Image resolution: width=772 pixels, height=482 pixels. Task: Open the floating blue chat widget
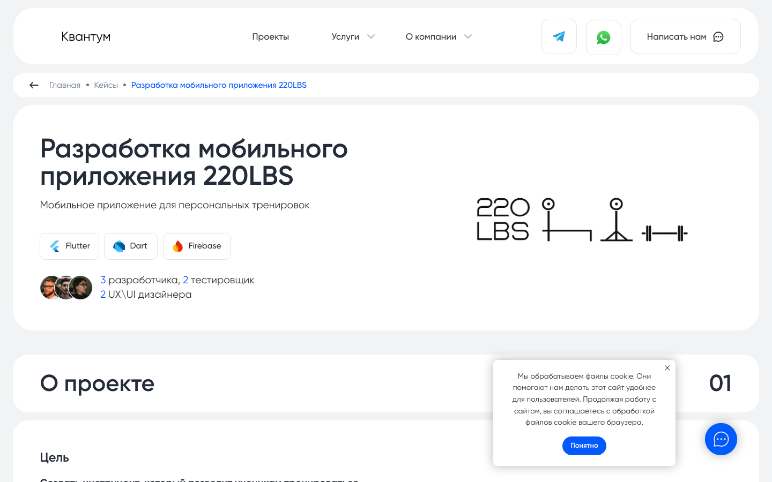pyautogui.click(x=721, y=439)
